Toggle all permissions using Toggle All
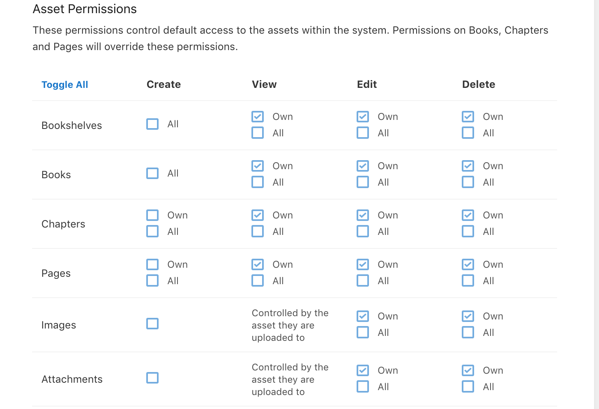Viewport: 599px width, 409px height. coord(65,85)
